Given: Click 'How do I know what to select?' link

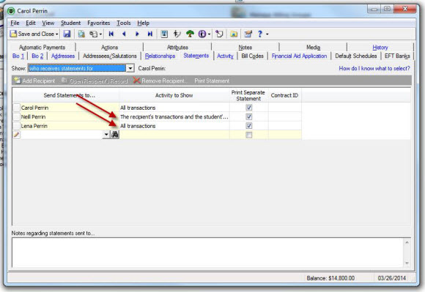Looking at the screenshot, I should coord(374,68).
